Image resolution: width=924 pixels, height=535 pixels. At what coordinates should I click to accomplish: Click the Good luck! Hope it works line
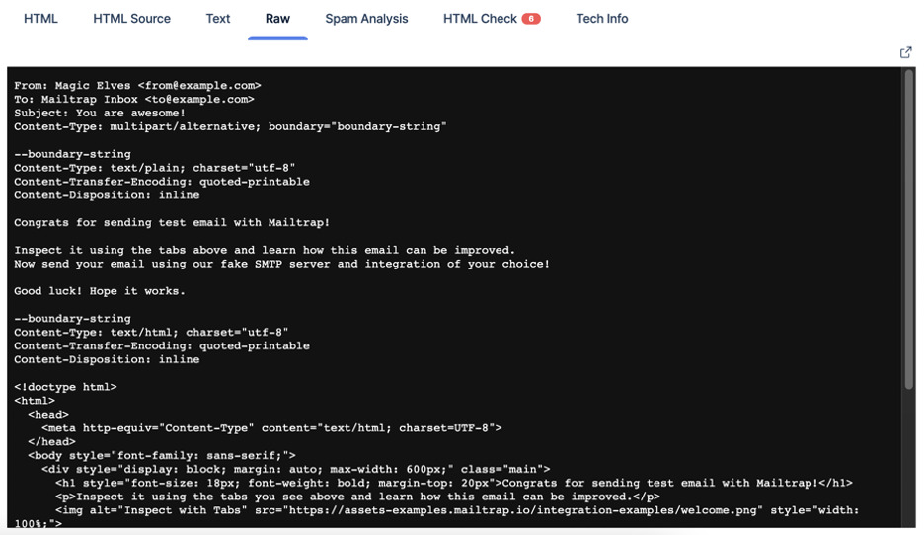click(100, 291)
